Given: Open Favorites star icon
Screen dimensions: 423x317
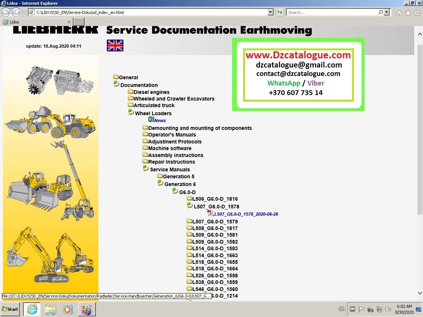Looking at the screenshot, I should tap(408, 13).
